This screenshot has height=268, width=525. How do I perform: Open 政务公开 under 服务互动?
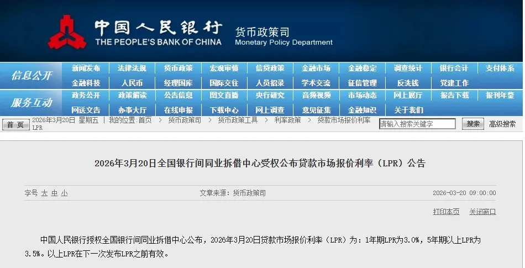(86, 96)
